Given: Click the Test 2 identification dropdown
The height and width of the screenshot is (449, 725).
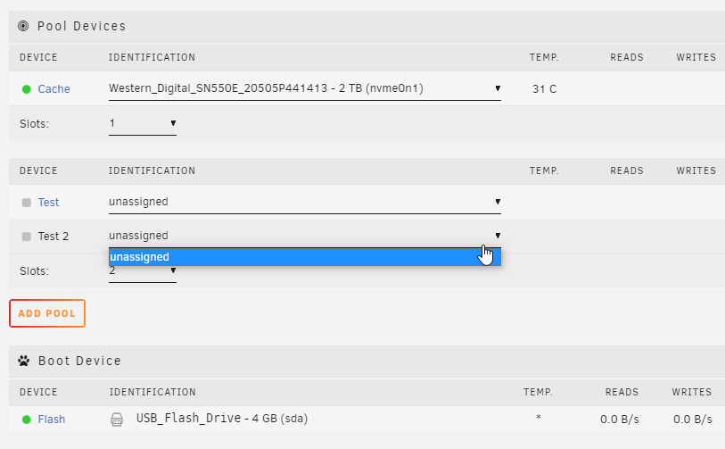Looking at the screenshot, I should 305,236.
